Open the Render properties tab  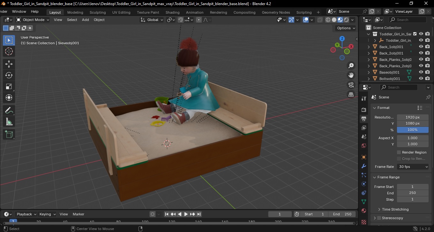coord(364,110)
